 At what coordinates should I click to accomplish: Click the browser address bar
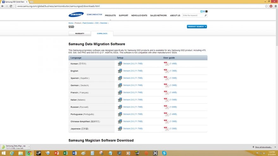coord(140,6)
